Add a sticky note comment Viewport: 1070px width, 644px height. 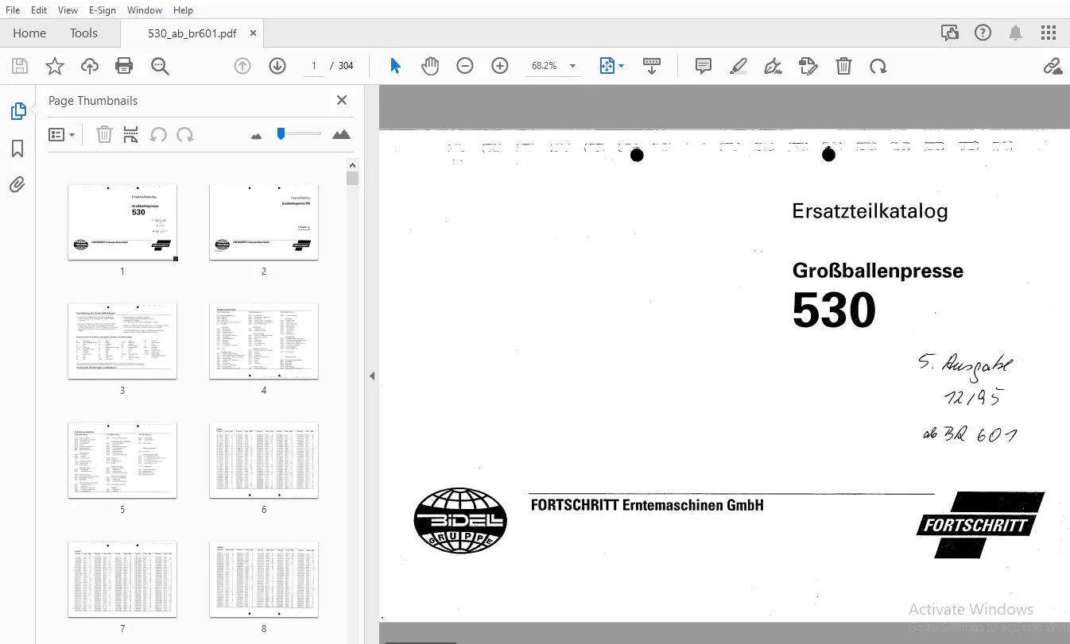[x=704, y=66]
